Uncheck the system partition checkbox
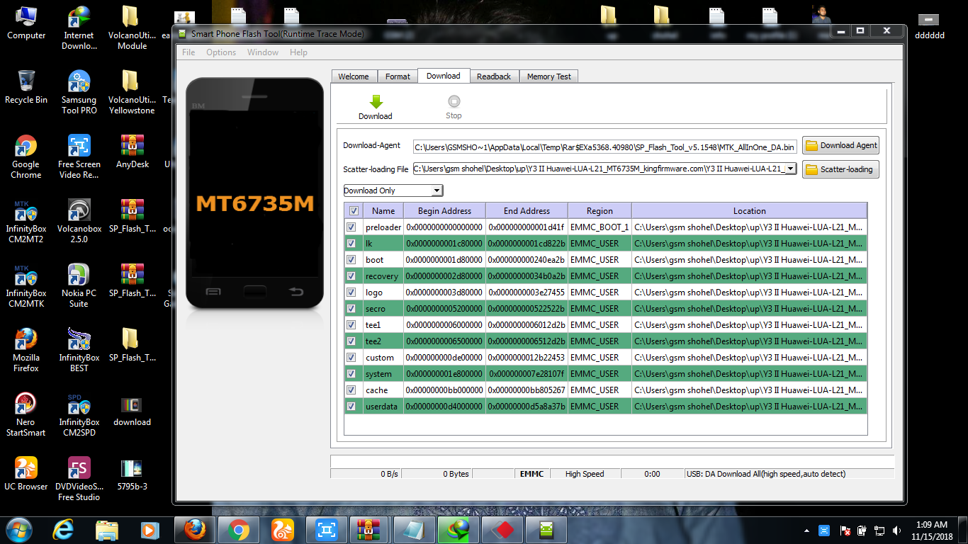 pyautogui.click(x=351, y=374)
